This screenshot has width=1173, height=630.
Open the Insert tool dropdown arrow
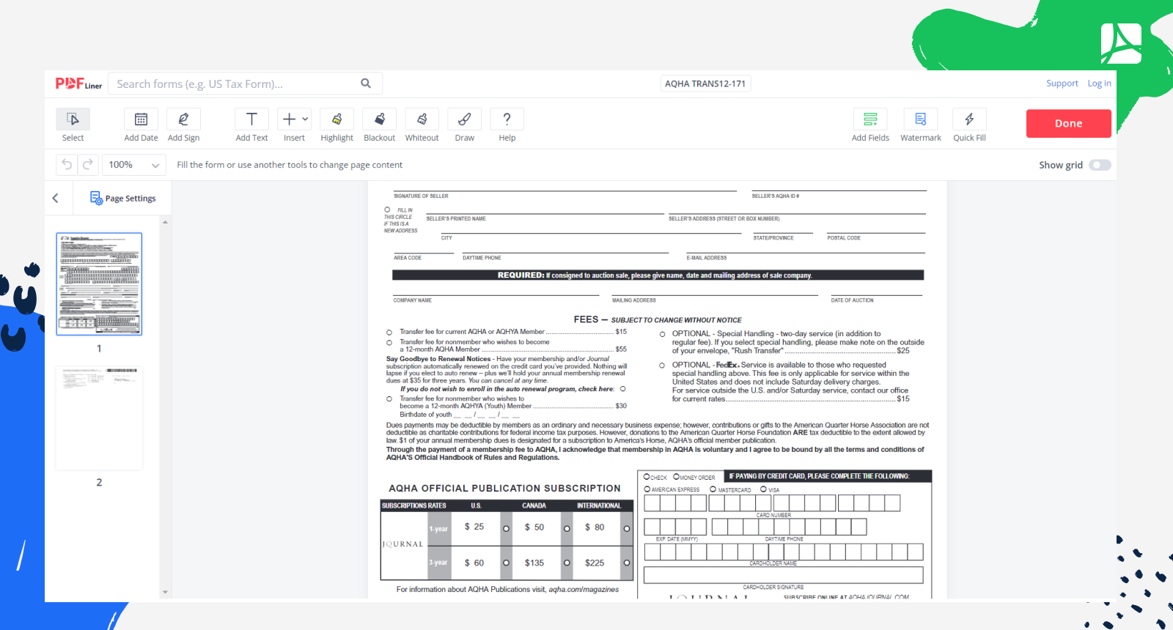pyautogui.click(x=305, y=119)
